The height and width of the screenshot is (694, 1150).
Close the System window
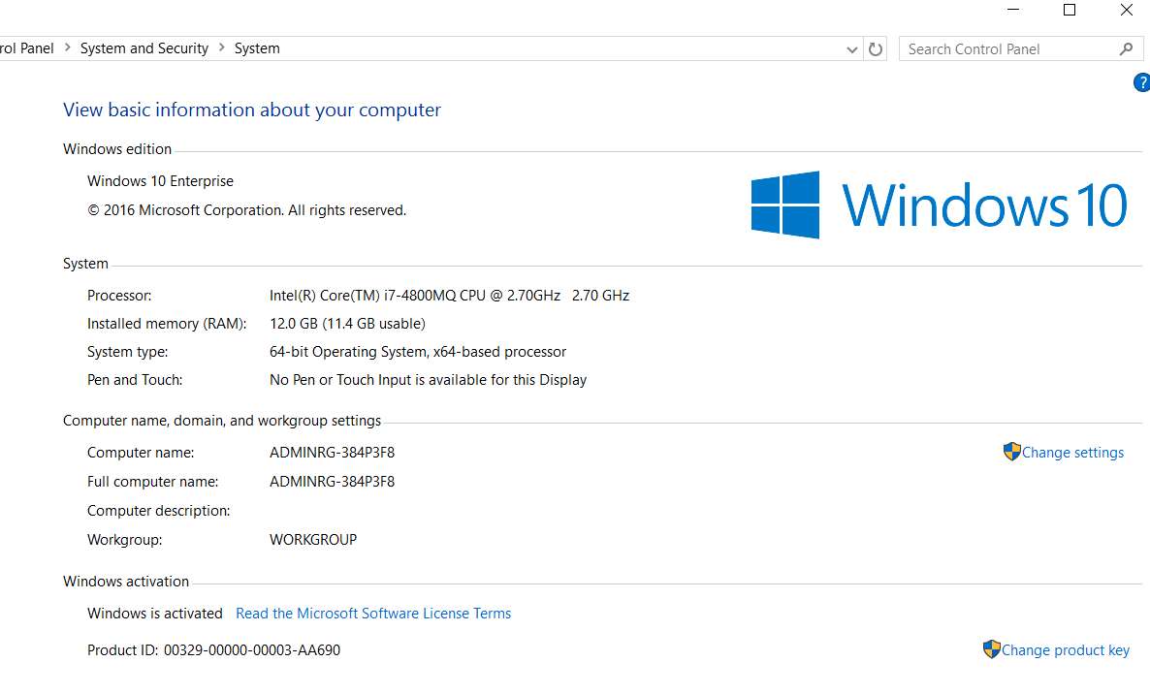(x=1126, y=10)
